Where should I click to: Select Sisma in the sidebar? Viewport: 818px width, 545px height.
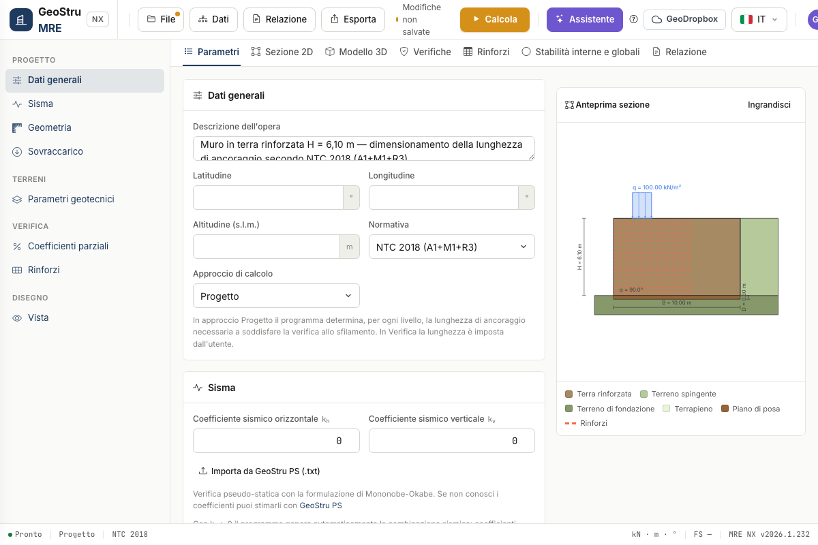(85, 104)
